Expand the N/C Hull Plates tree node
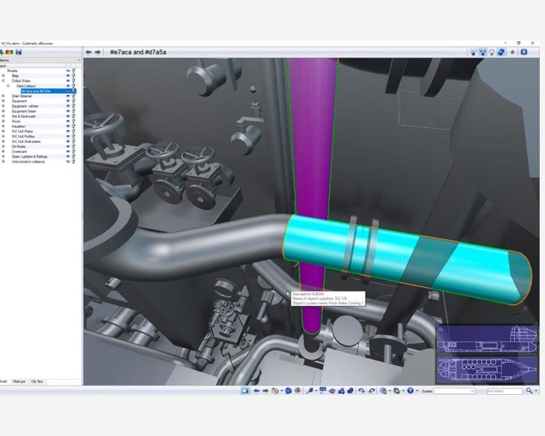545x436 pixels. (3, 132)
